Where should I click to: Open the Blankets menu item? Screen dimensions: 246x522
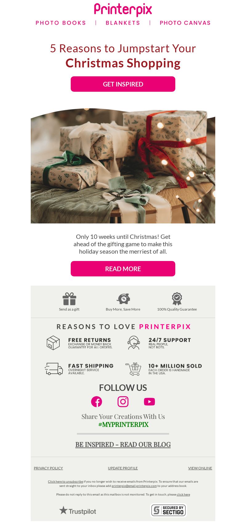123,23
